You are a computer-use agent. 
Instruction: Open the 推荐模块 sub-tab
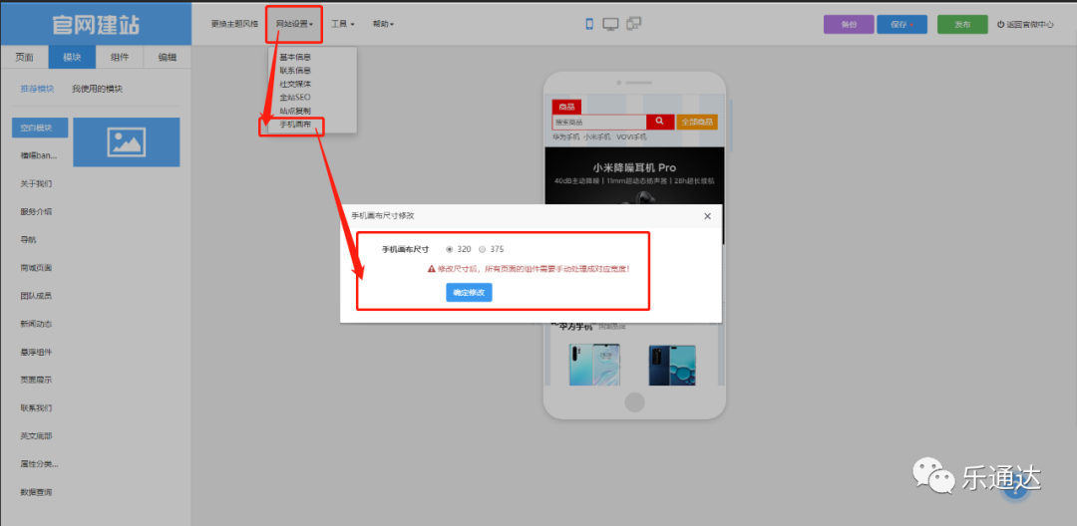(37, 89)
